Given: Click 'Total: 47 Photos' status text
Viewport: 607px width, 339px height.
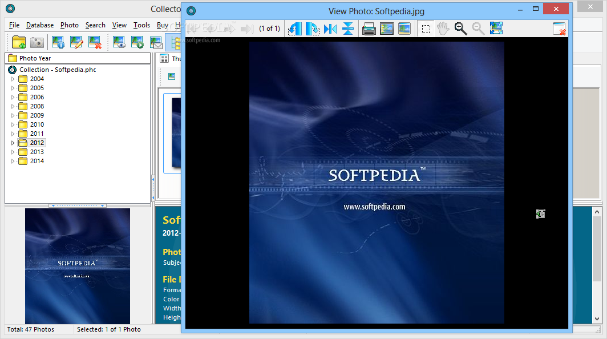Looking at the screenshot, I should point(31,330).
